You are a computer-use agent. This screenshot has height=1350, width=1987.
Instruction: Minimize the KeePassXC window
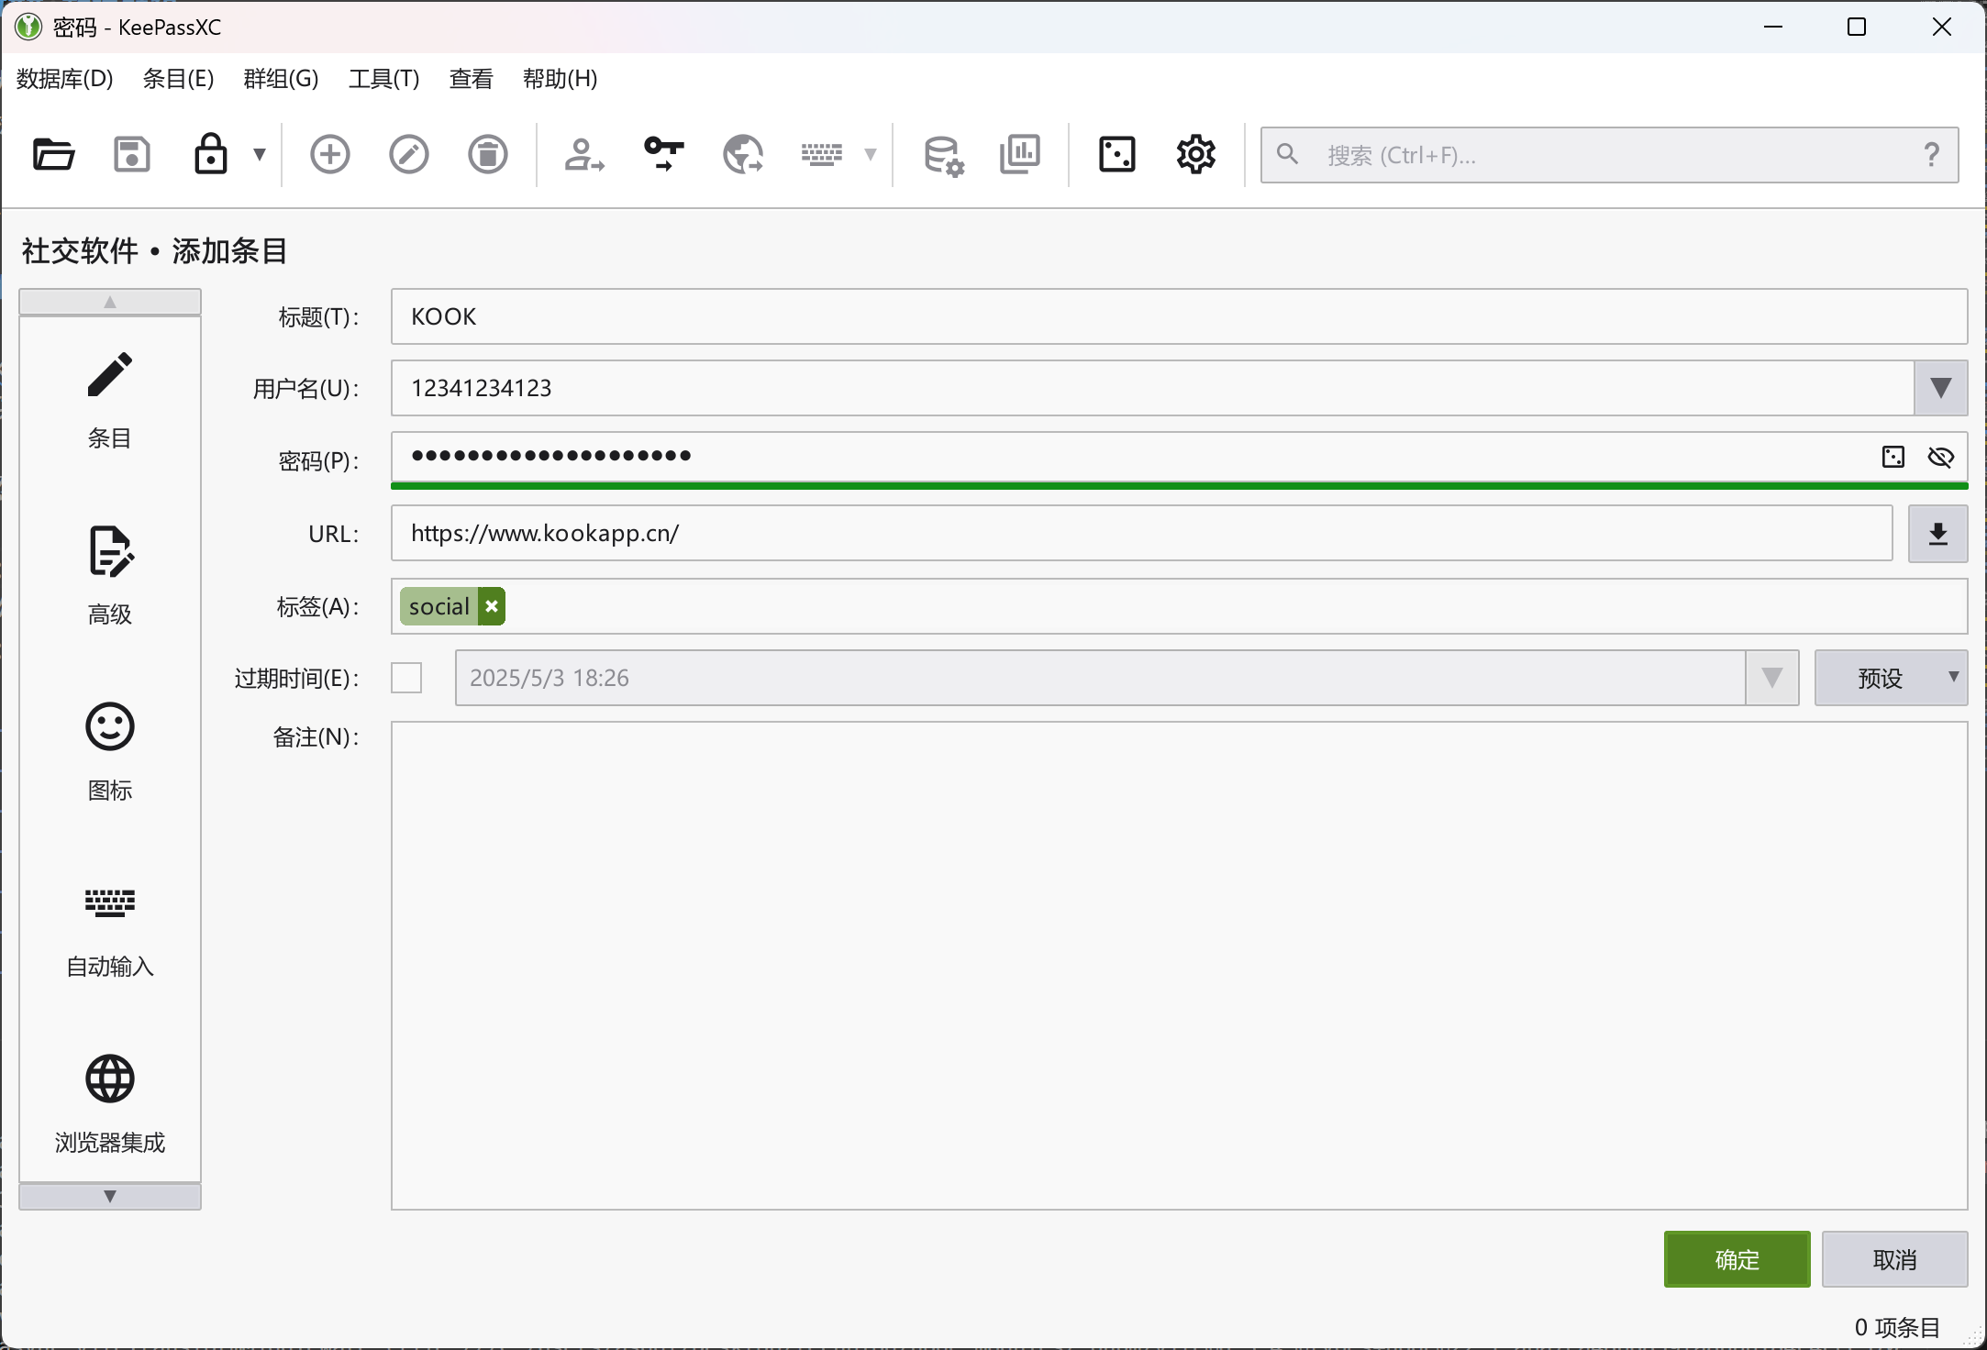[x=1773, y=27]
